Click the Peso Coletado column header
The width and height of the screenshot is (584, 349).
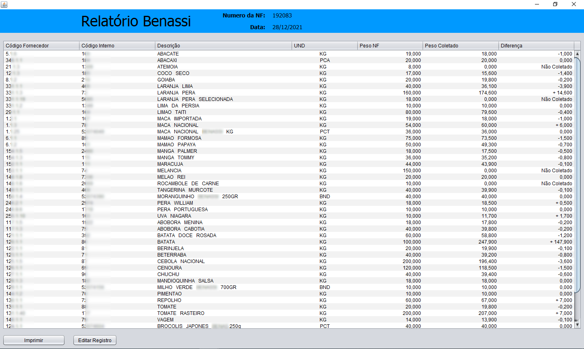click(x=461, y=45)
